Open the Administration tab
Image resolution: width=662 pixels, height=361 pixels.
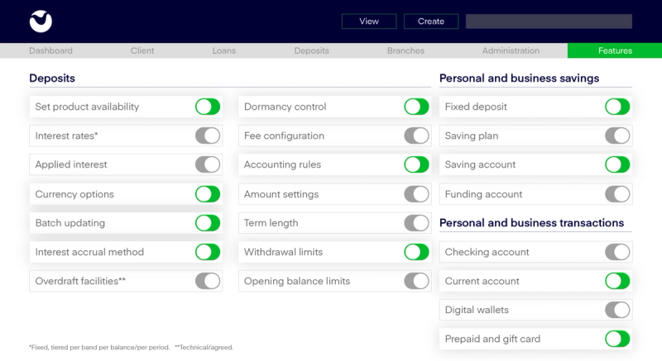[x=511, y=50]
